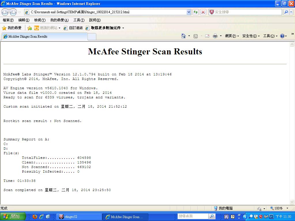
Task: Click the 'Rootkit scan result : Not Scanned.' text
Action: click(43, 121)
